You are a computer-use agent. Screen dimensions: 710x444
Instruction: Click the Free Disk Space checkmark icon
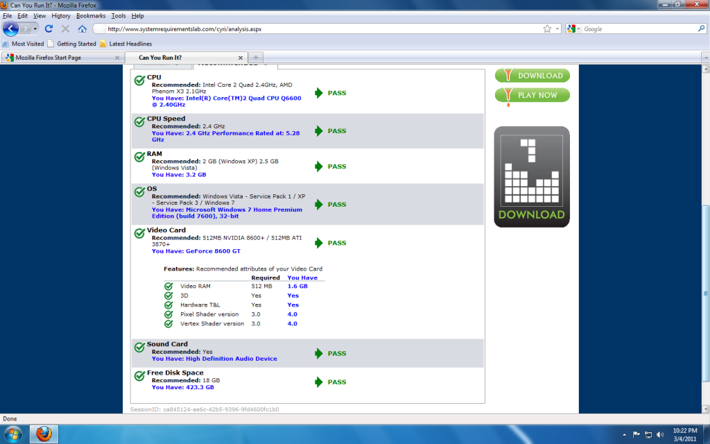pos(139,375)
